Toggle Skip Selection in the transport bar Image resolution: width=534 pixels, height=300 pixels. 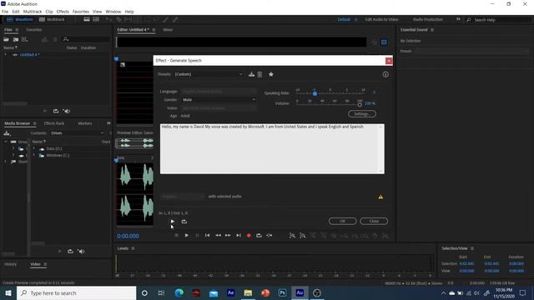click(x=269, y=235)
